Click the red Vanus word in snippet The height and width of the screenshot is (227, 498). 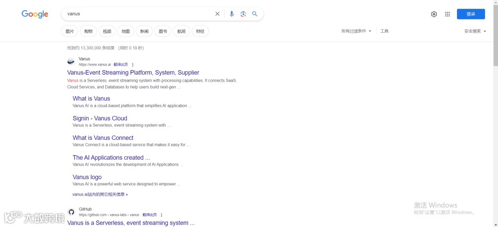tap(73, 80)
